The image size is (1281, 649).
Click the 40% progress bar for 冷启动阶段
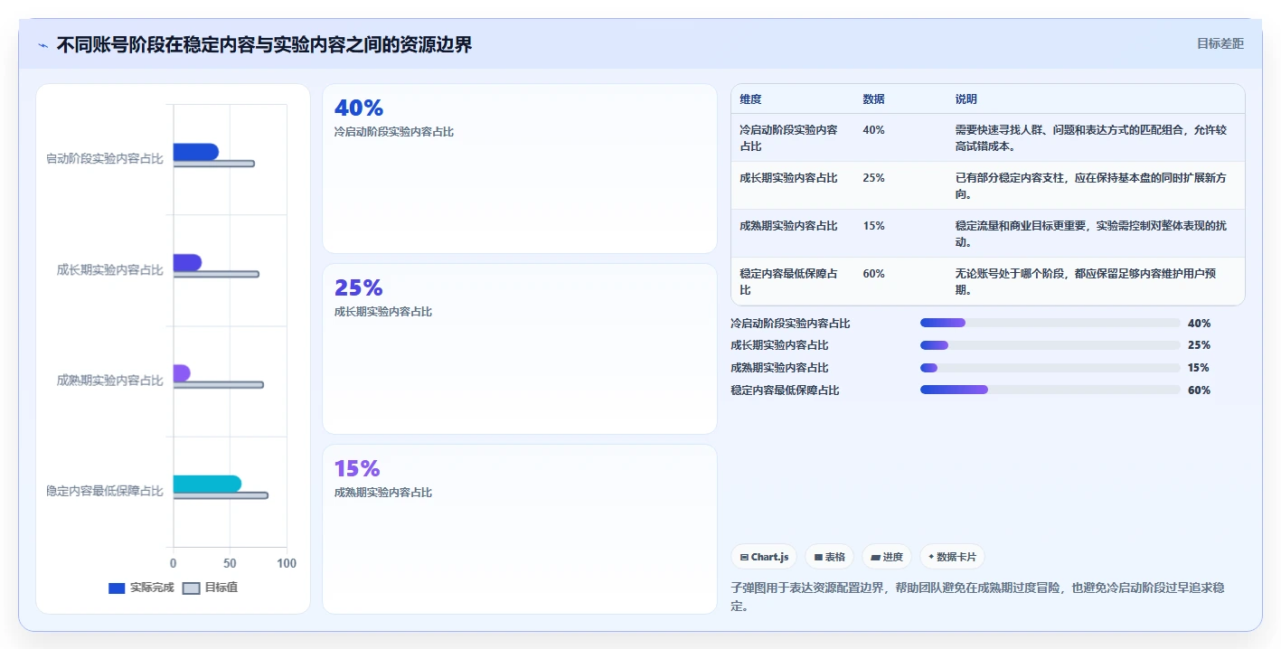(1050, 323)
